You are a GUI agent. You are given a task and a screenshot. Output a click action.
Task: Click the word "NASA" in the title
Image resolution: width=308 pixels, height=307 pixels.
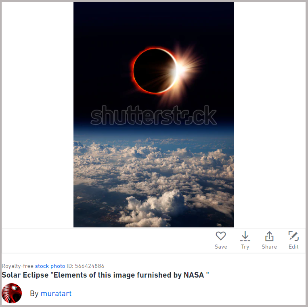coord(194,275)
